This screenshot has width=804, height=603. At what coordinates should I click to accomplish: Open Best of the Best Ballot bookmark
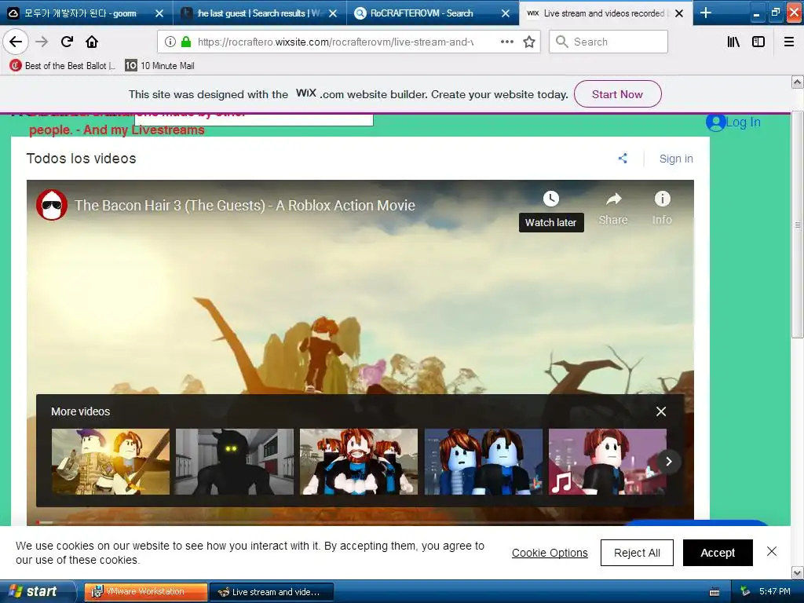click(63, 66)
